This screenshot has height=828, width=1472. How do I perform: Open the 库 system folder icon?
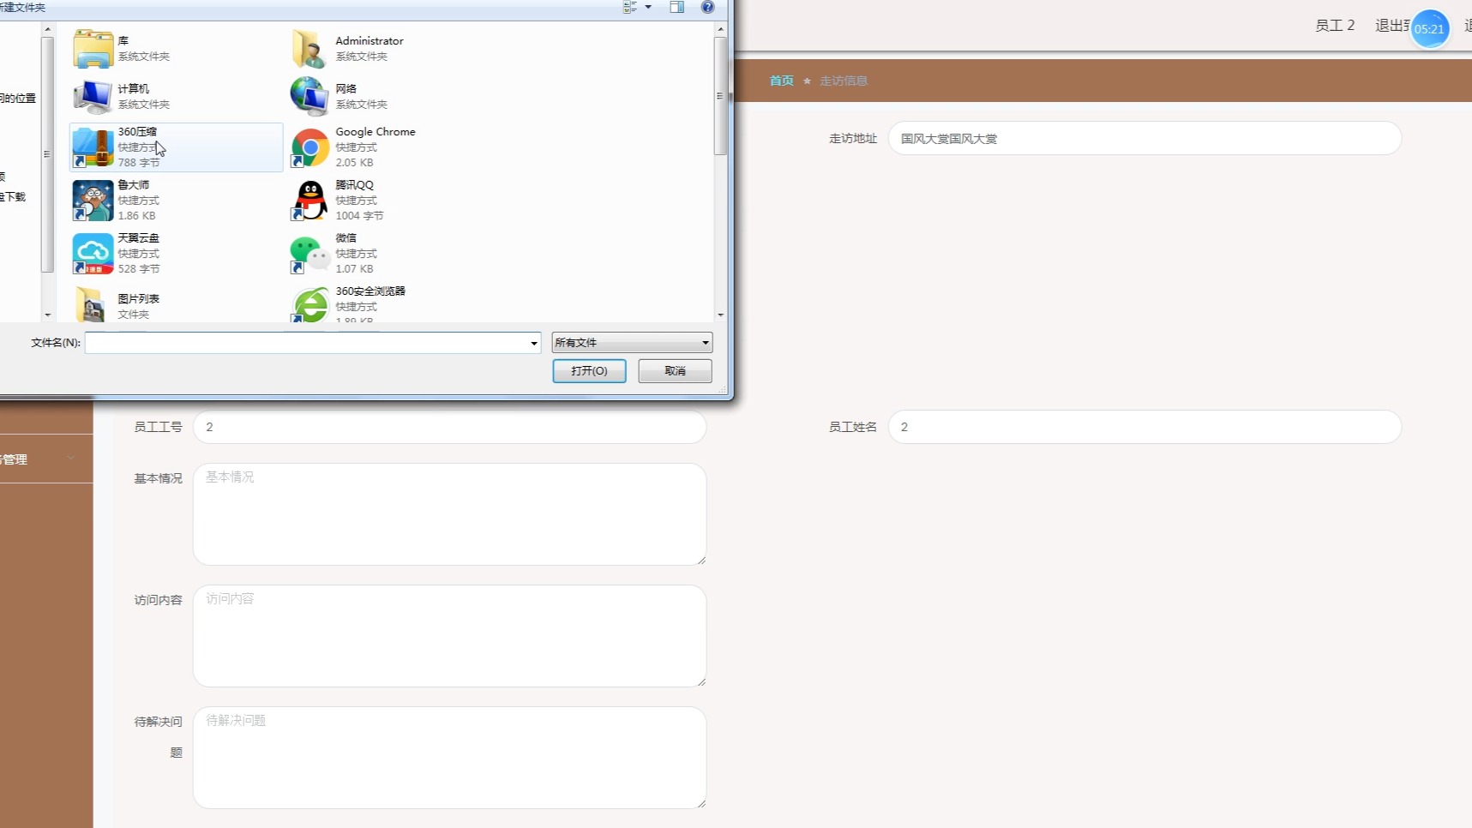pyautogui.click(x=93, y=49)
